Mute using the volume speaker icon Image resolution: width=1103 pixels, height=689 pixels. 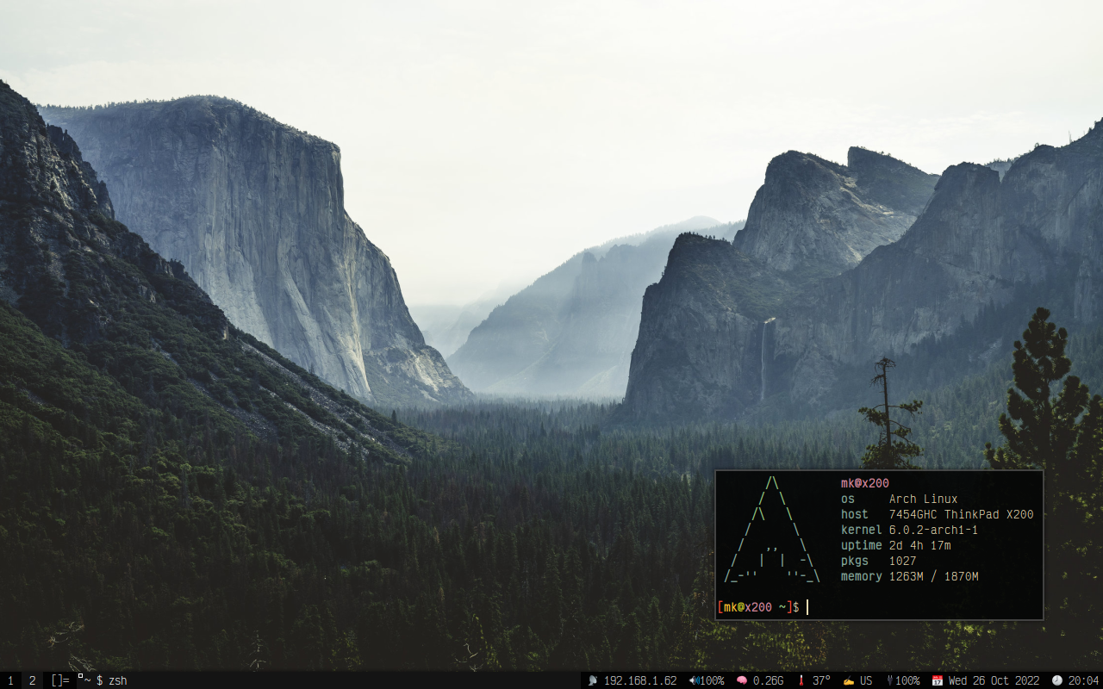(x=694, y=680)
